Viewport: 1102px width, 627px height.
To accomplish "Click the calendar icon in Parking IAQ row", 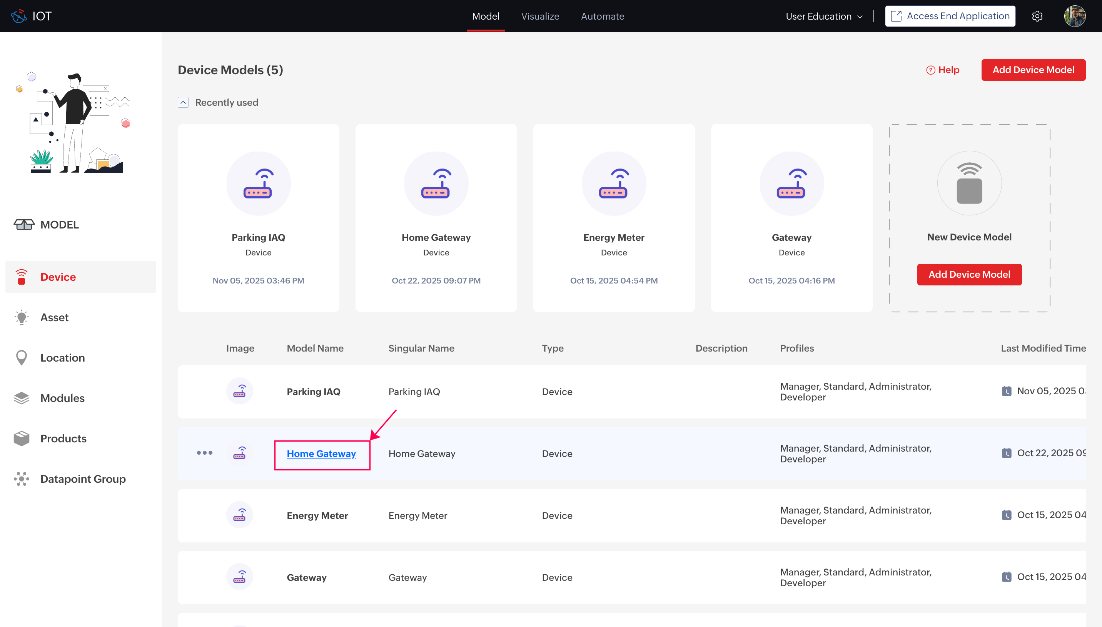I will [1007, 391].
